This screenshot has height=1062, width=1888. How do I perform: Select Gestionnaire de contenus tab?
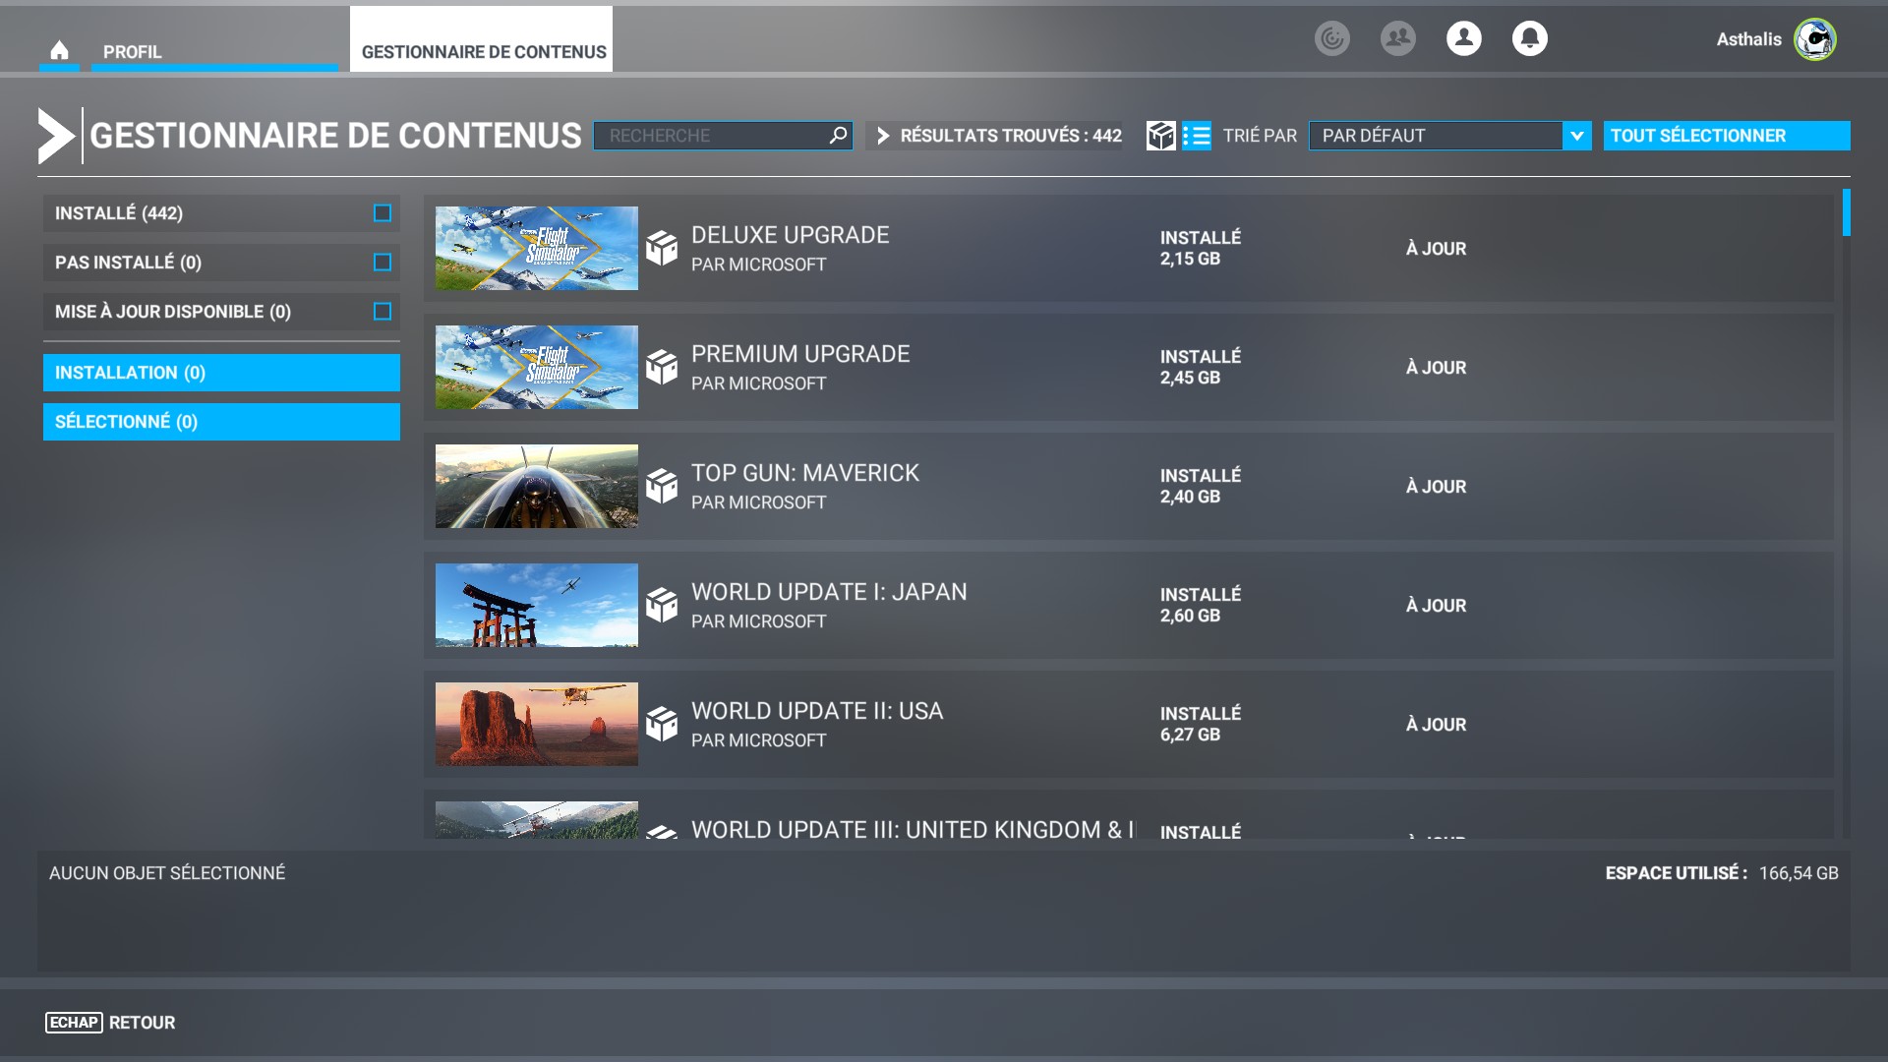pyautogui.click(x=483, y=52)
